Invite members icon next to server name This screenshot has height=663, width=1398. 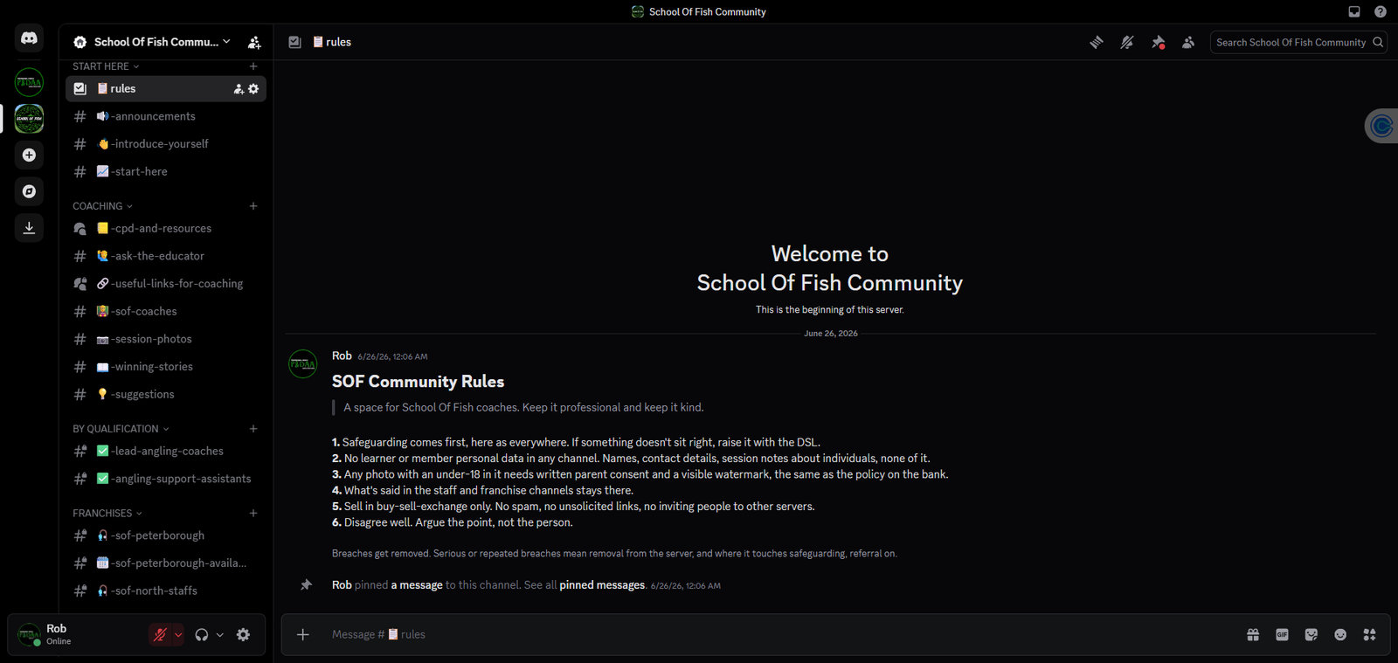pos(254,42)
